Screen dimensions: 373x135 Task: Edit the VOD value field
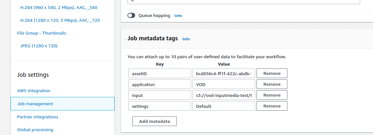coord(223,84)
